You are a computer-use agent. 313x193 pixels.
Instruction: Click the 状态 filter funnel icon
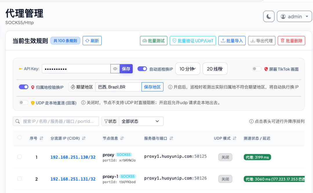click(x=106, y=121)
